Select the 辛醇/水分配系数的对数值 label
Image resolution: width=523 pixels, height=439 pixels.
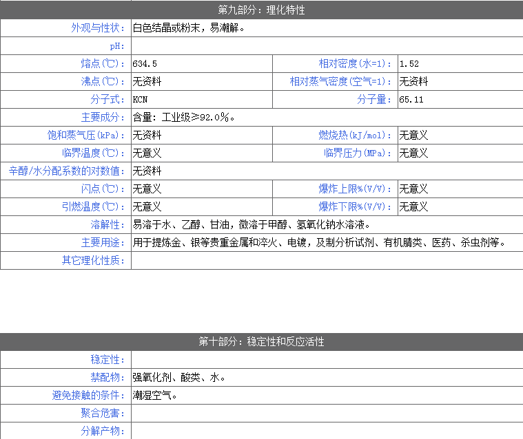(x=68, y=171)
